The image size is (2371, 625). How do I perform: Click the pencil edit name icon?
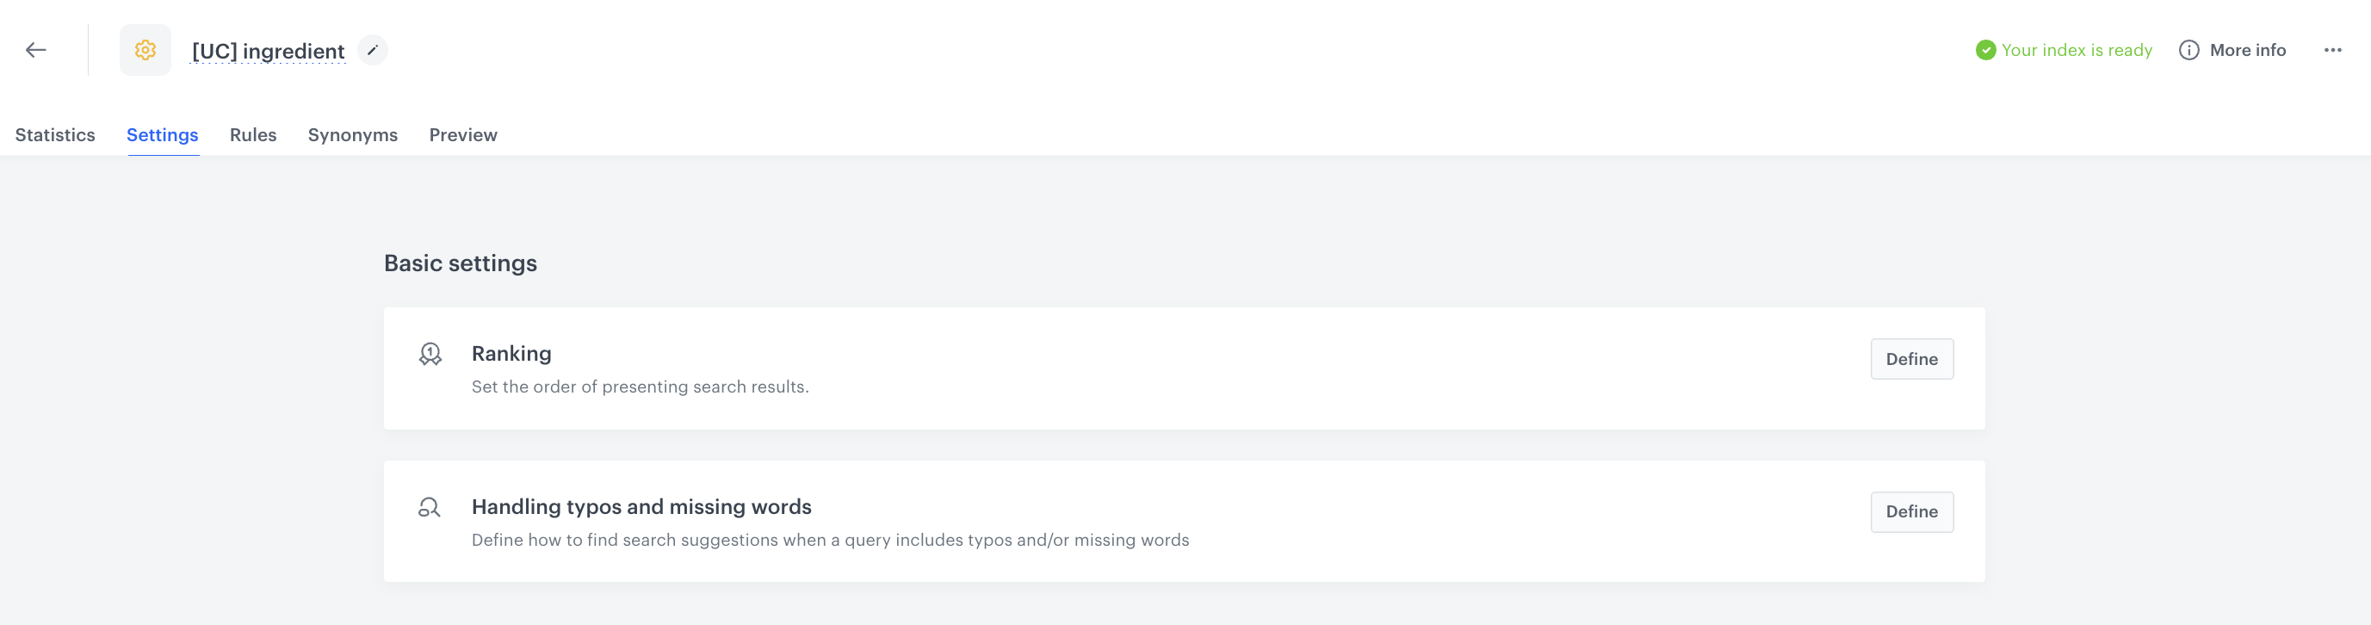tap(373, 51)
